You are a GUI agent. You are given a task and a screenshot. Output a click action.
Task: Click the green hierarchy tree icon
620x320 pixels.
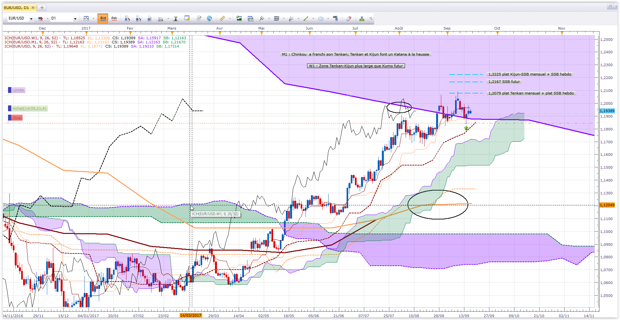click(x=362, y=19)
